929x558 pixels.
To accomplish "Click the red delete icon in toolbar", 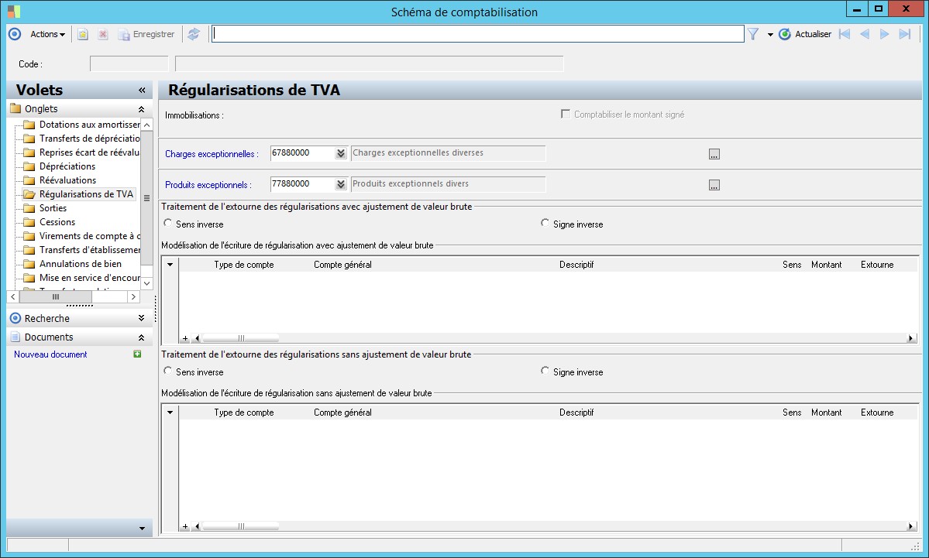I will tap(102, 34).
